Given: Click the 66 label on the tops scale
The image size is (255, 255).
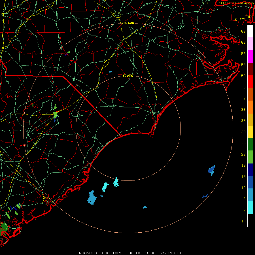Looking at the screenshot, I should [x=243, y=31].
